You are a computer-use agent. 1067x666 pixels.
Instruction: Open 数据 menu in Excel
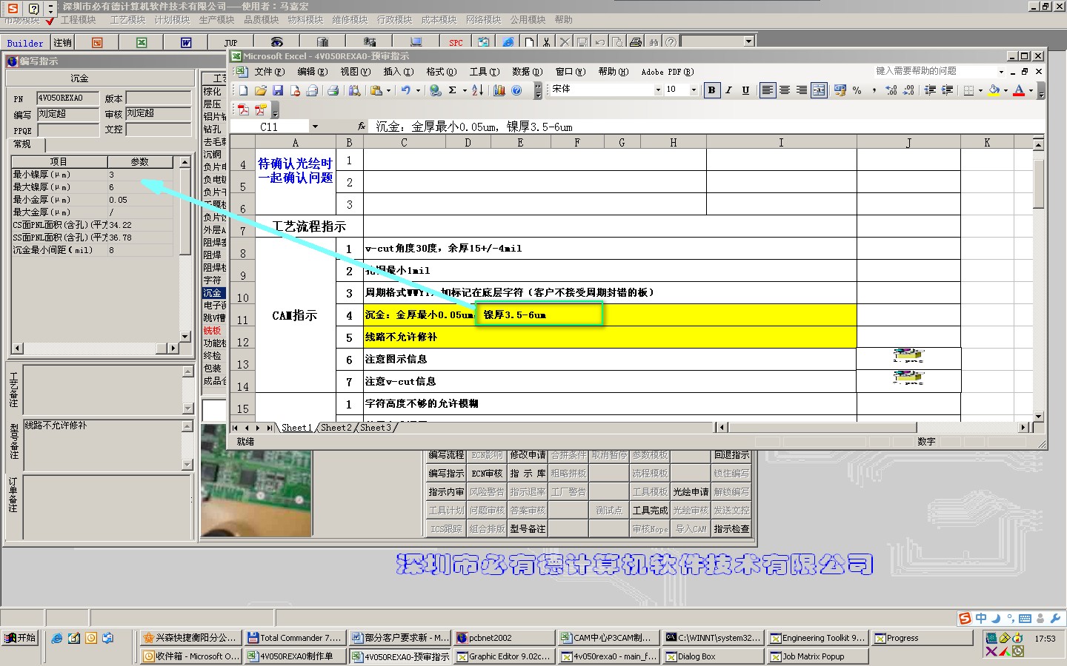pyautogui.click(x=527, y=72)
